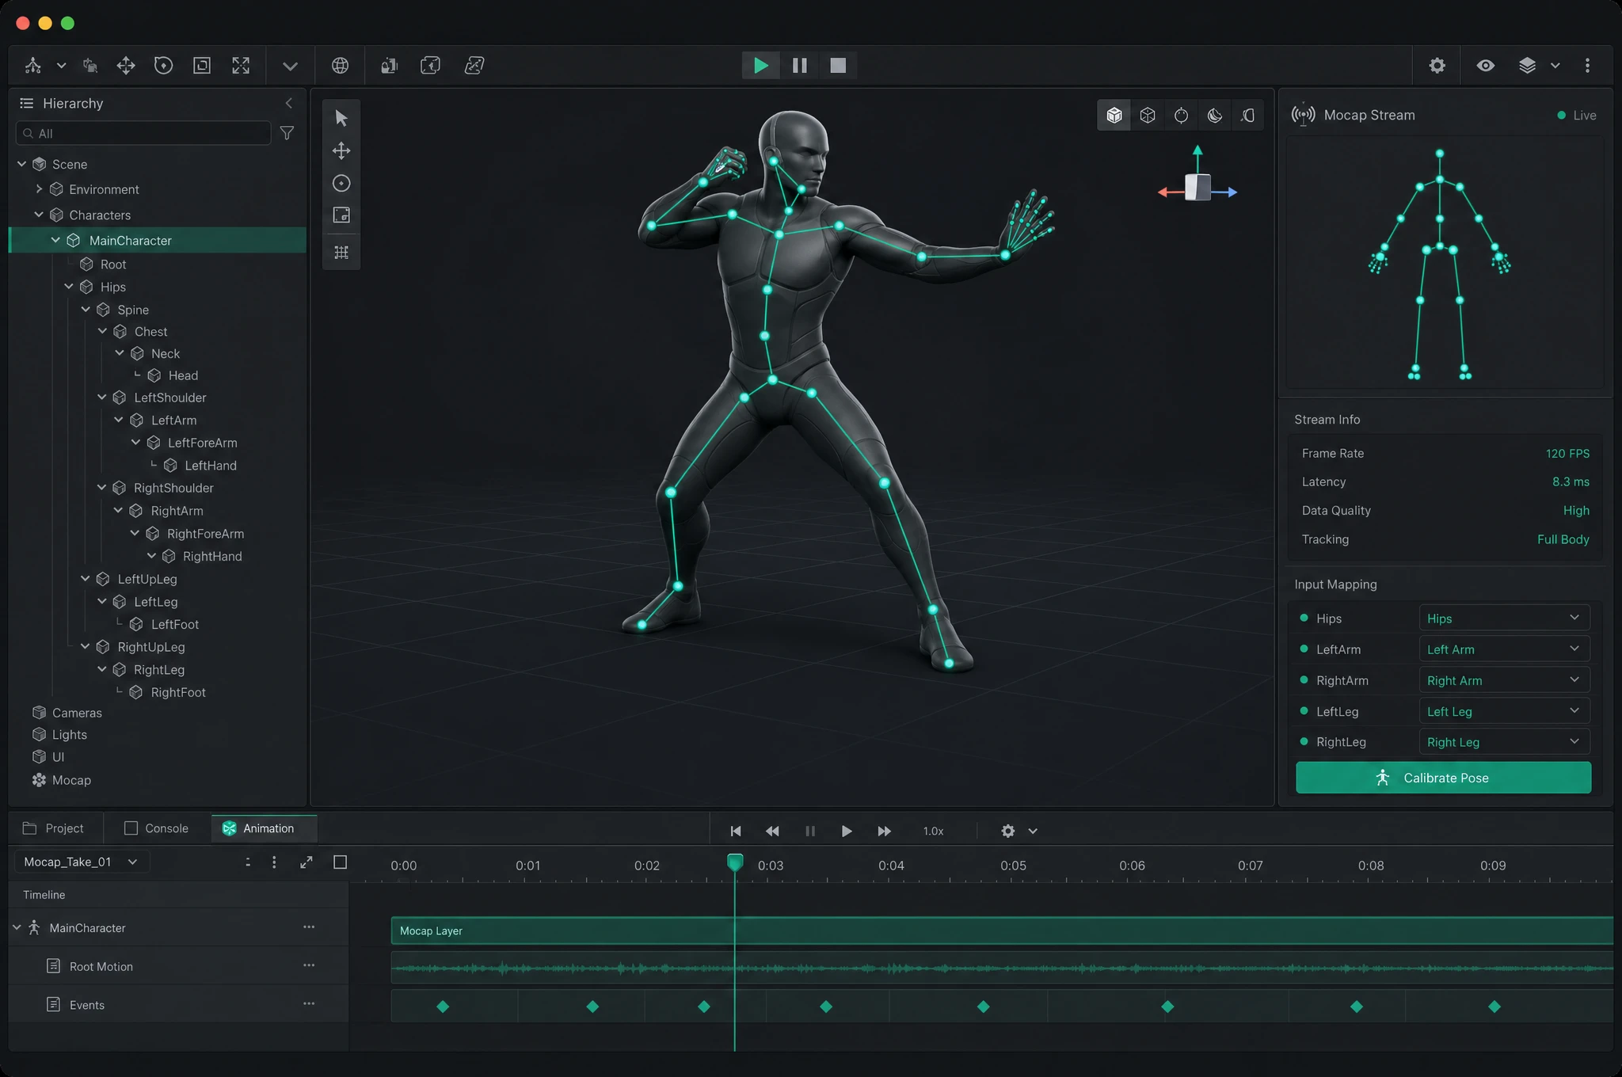Click the Hierarchy search field

click(x=143, y=133)
